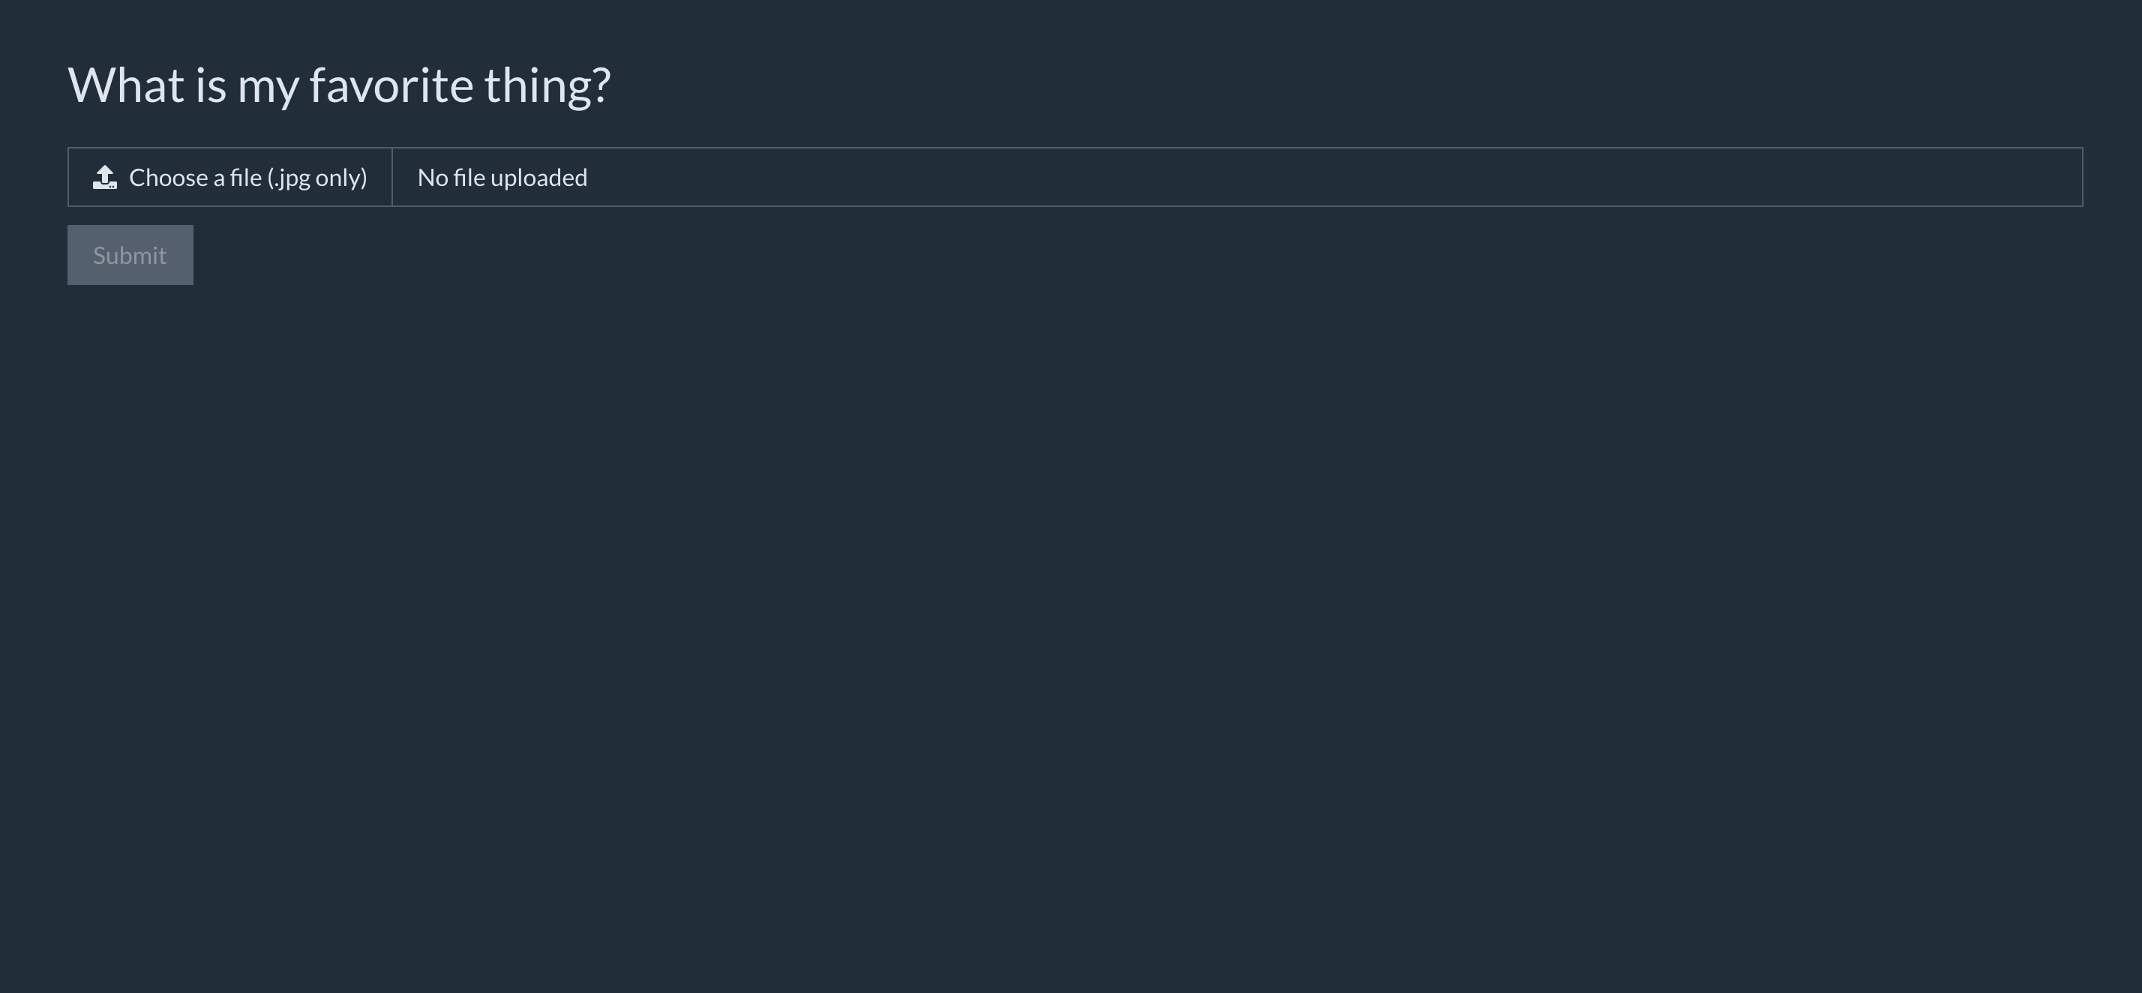Click the 'No file uploaded' status text
This screenshot has width=2142, height=993.
pos(502,177)
